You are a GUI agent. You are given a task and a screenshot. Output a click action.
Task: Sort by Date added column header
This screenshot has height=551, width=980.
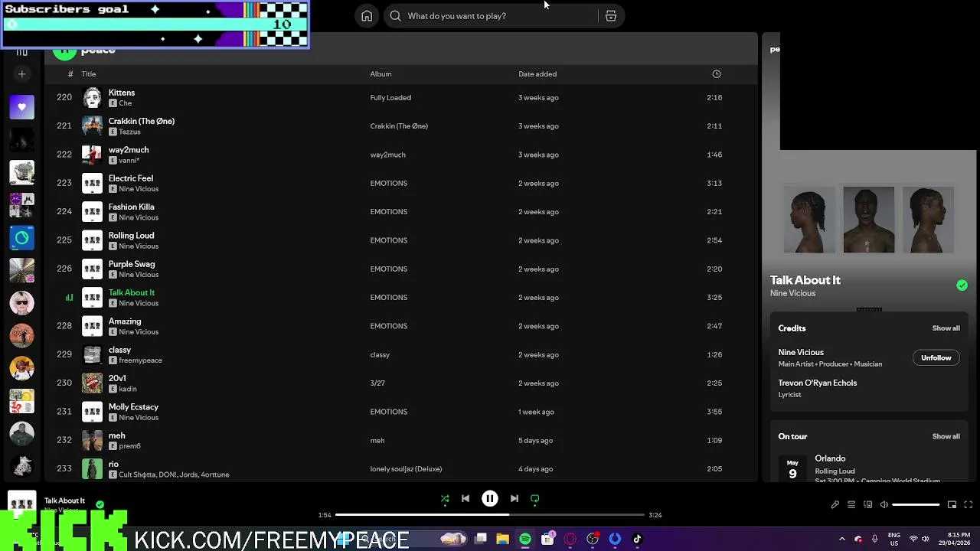coord(537,74)
